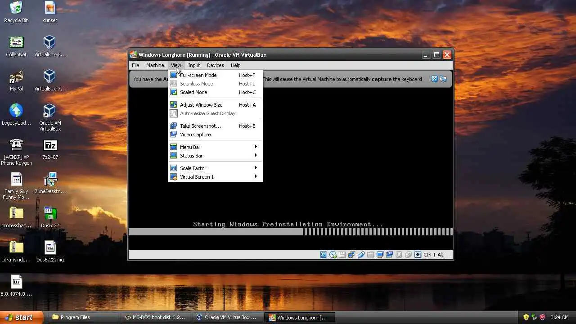Click the hard disk activity indicator in status bar
The image size is (576, 324).
(x=323, y=255)
